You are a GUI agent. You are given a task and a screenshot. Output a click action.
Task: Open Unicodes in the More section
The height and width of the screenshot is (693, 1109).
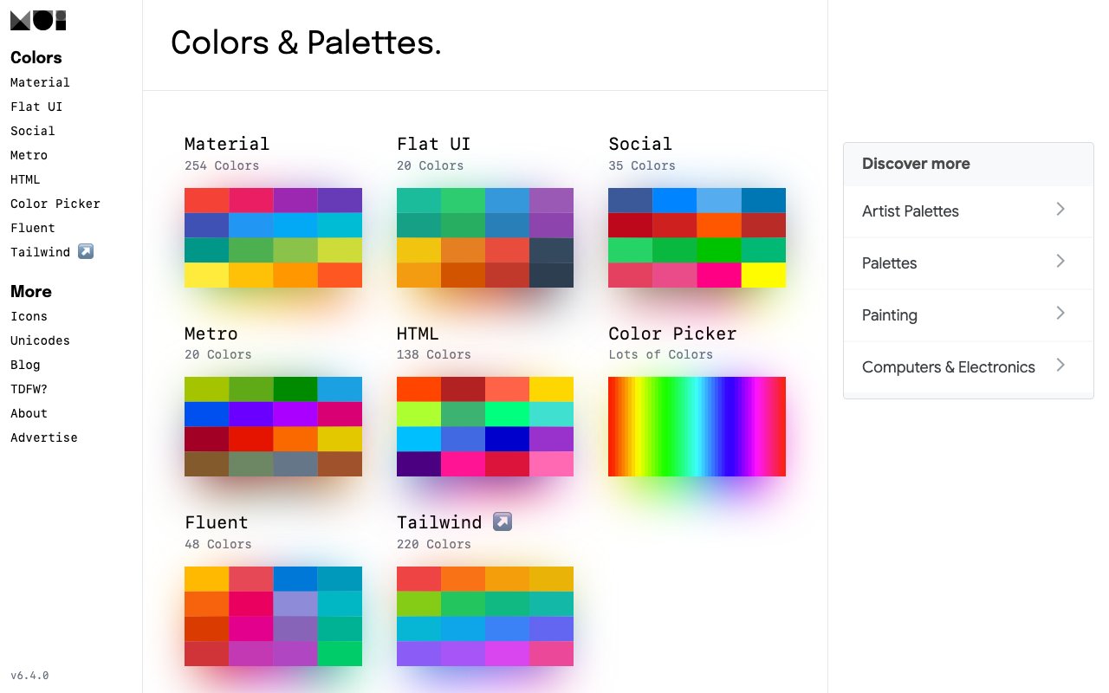point(40,340)
